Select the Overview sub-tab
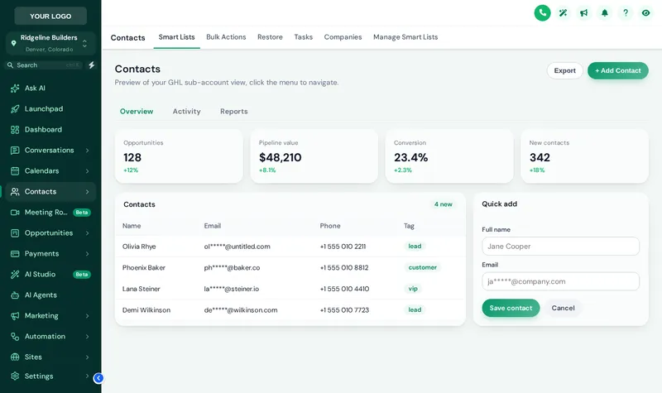 137,112
